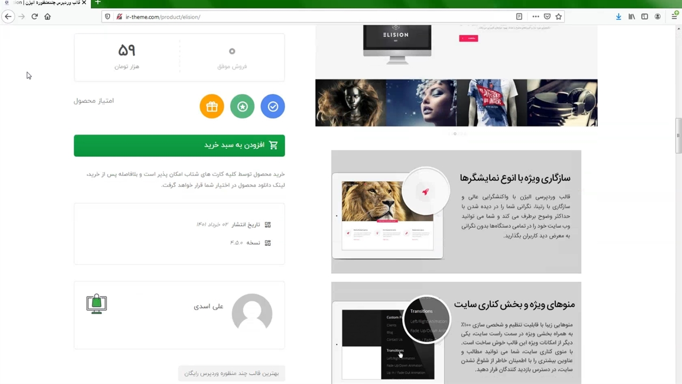Add product to cart green button

[179, 145]
